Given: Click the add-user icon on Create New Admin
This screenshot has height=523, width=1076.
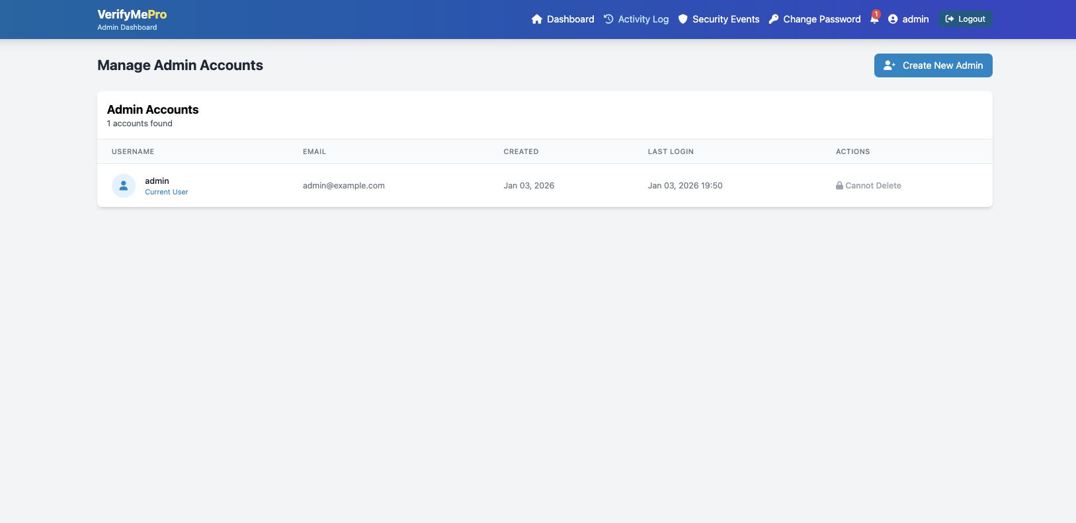Looking at the screenshot, I should point(890,65).
